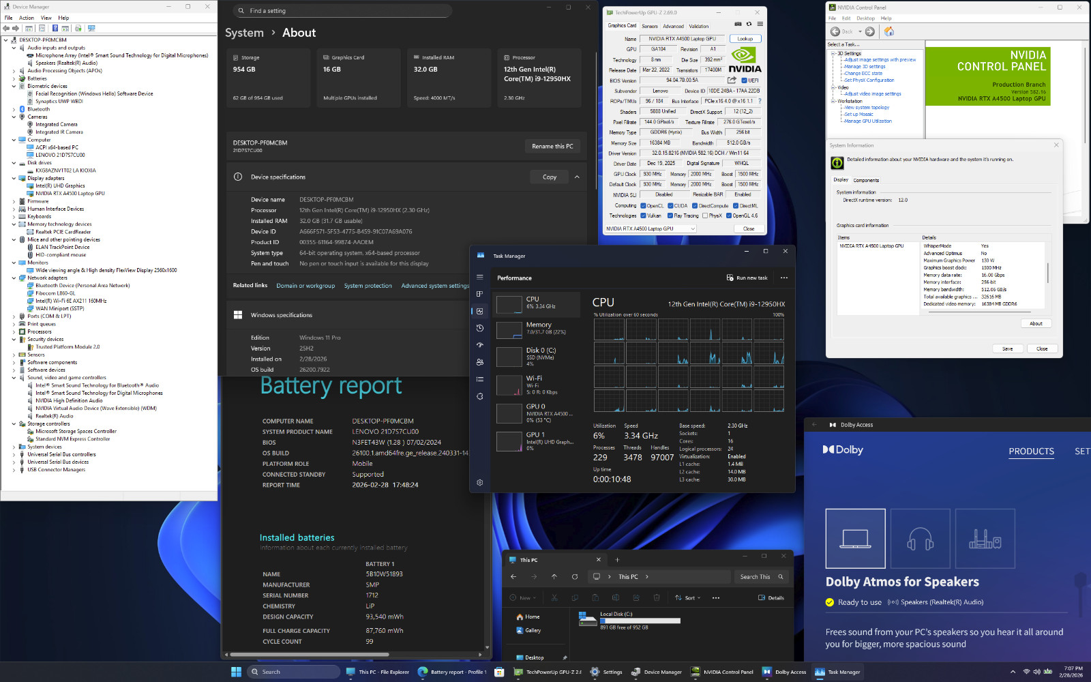Viewport: 1091px width, 682px height.
Task: Click the Task Manager more options ellipsis
Action: [784, 278]
